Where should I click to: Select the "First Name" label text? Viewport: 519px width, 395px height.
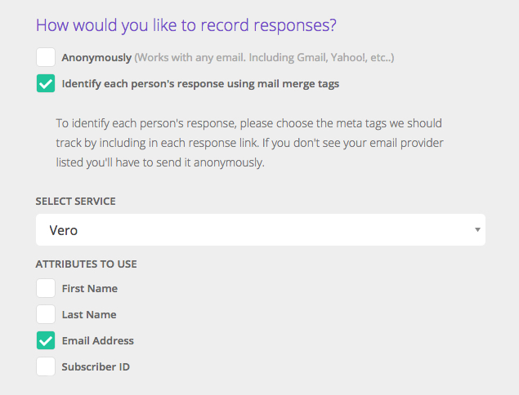tap(90, 288)
